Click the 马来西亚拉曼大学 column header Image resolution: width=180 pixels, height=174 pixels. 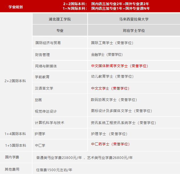pos(134,19)
